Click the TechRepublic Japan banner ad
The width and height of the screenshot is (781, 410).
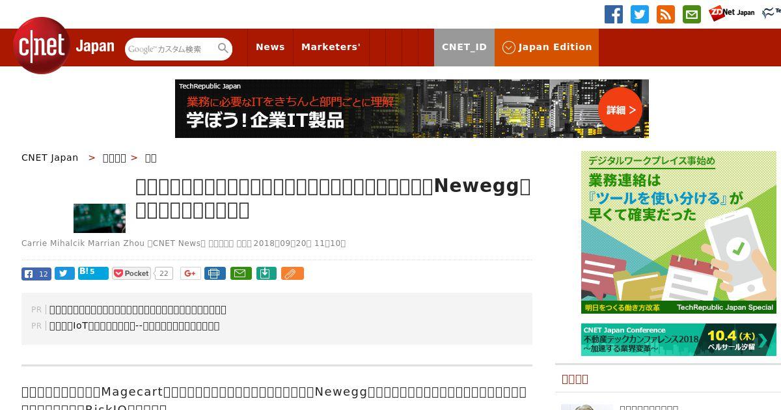pos(412,109)
